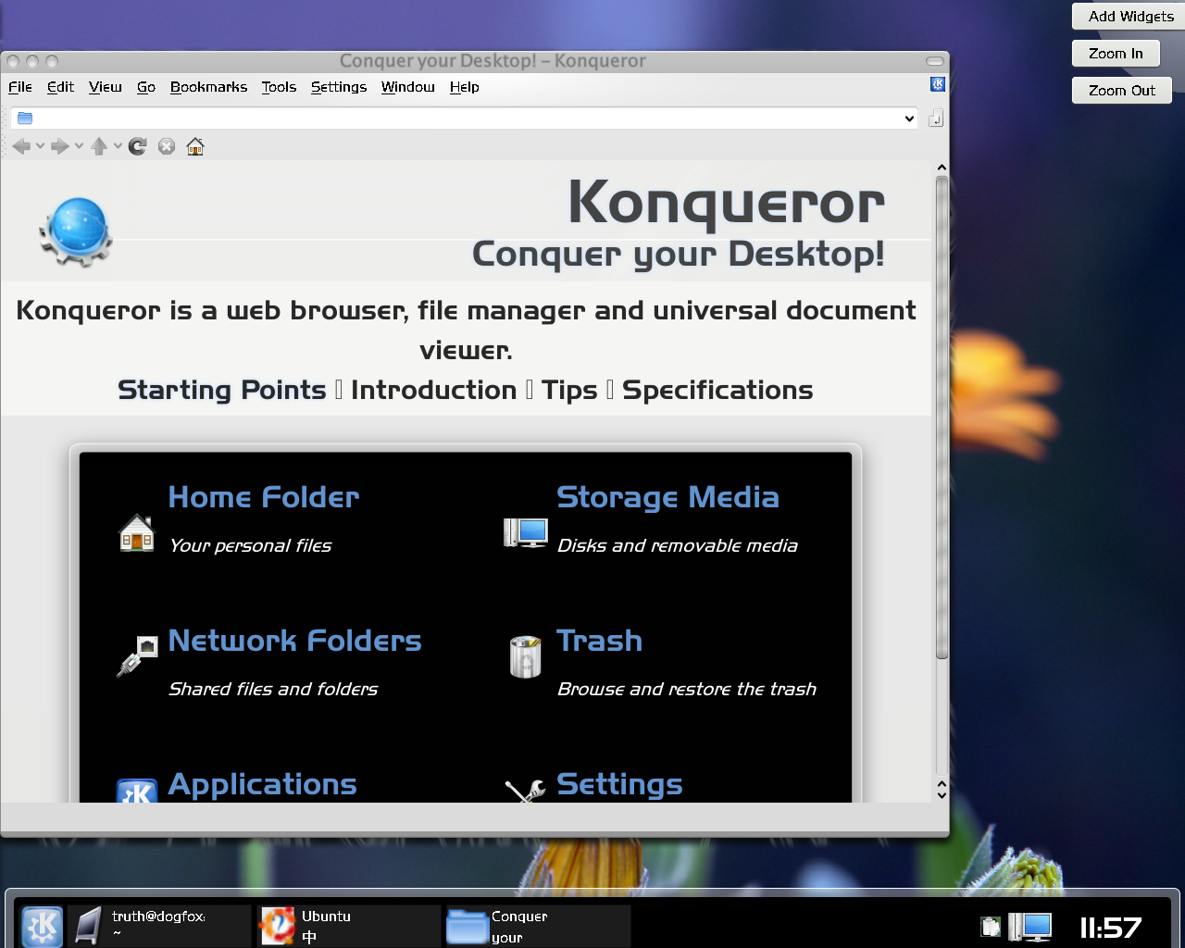Click the Applications KDE icon

(137, 791)
